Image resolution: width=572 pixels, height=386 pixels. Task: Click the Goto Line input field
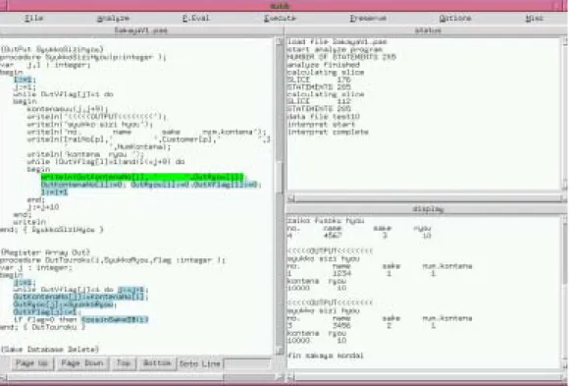(247, 363)
